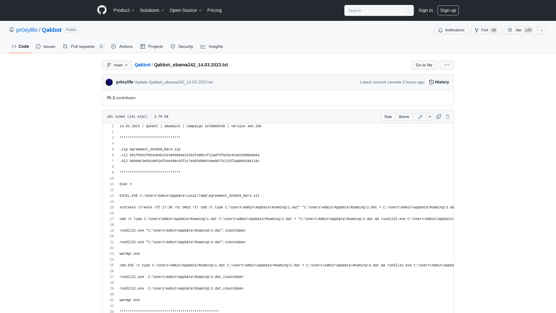Select the Security tab
Screen dimensions: 556x313
pyautogui.click(x=182, y=46)
